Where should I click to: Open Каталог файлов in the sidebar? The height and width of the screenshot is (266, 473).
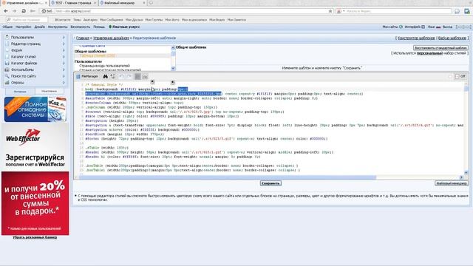[24, 64]
